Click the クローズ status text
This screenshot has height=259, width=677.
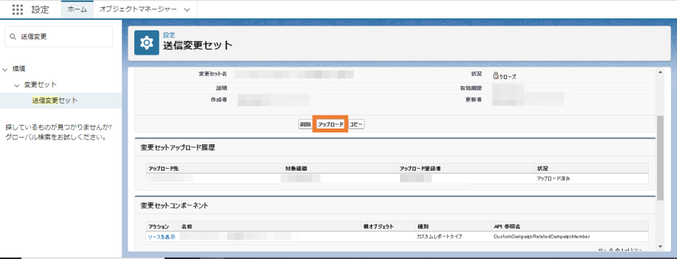[x=508, y=76]
